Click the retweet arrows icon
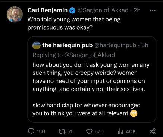Viewport: 163px width, 137px height. (62, 131)
